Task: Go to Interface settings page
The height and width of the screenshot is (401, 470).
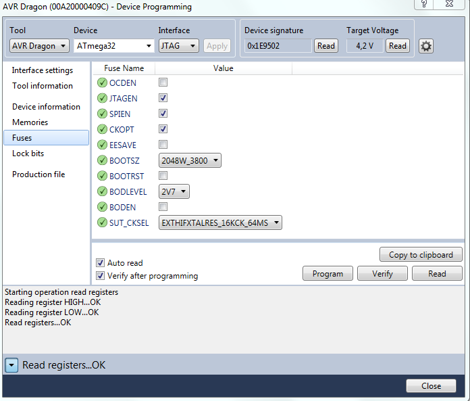Action: [x=43, y=70]
